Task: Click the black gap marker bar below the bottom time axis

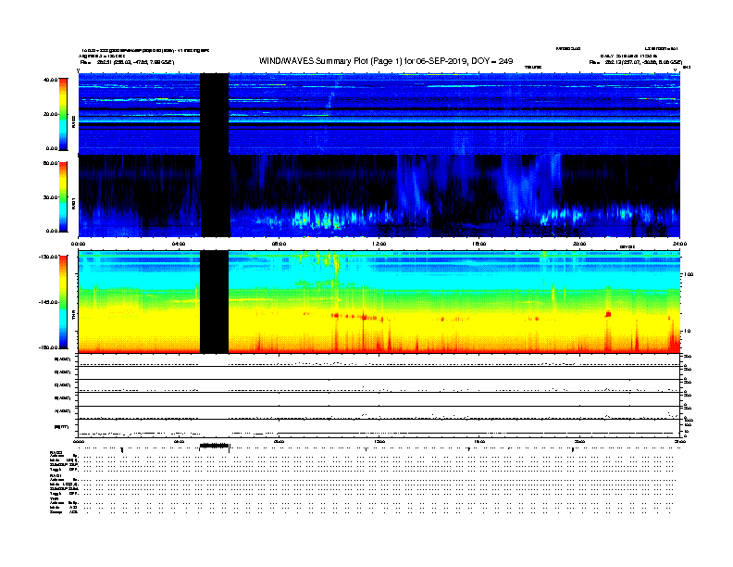Action: (215, 447)
